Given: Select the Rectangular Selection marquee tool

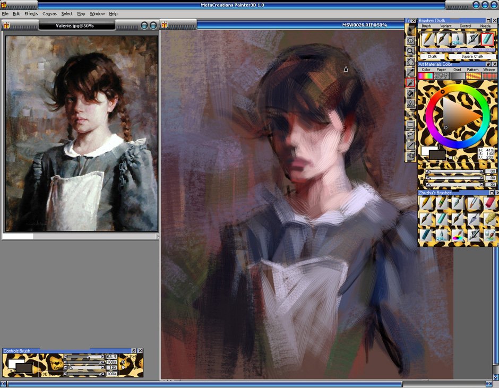Looking at the screenshot, I should click(x=410, y=124).
